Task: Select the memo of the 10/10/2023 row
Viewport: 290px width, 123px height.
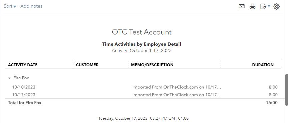Action: [177, 87]
